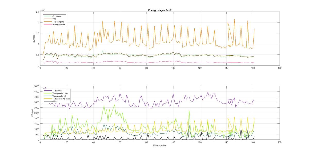Click the 3500 y-axis tick on lower plot
Screen dimensions: 309x157
pos(36,103)
